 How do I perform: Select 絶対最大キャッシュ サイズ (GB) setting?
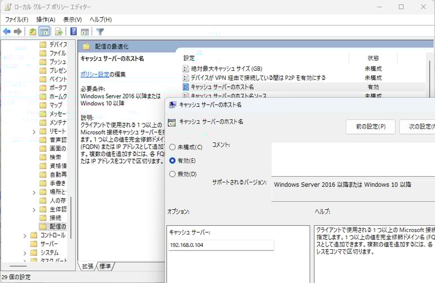(226, 68)
